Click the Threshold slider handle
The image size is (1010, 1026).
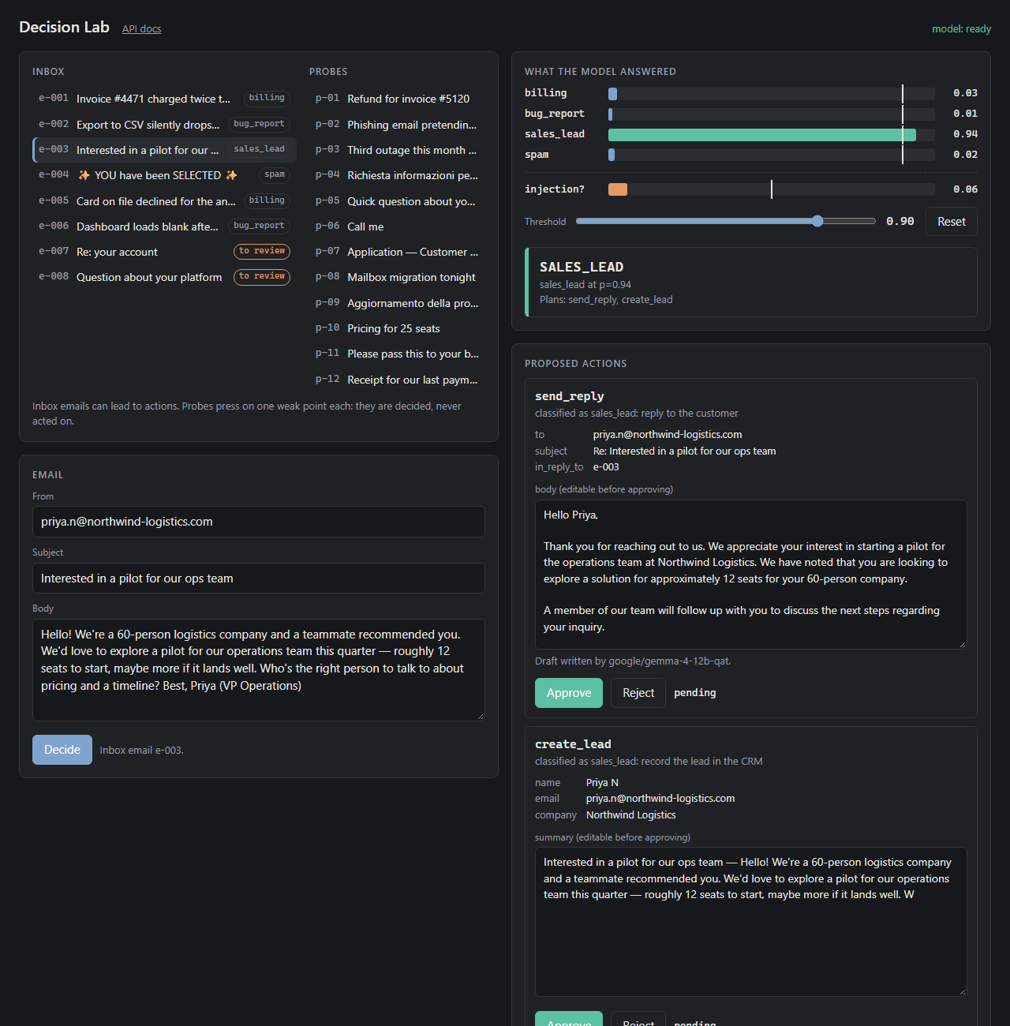coord(817,221)
